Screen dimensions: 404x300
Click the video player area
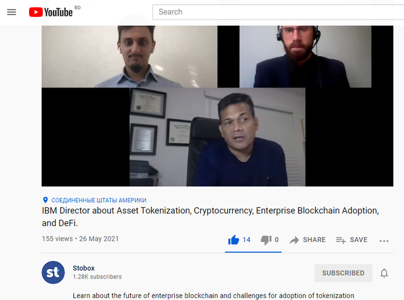217,106
